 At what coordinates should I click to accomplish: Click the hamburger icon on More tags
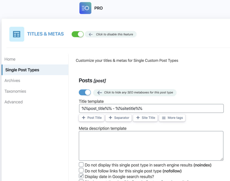coord(164,118)
